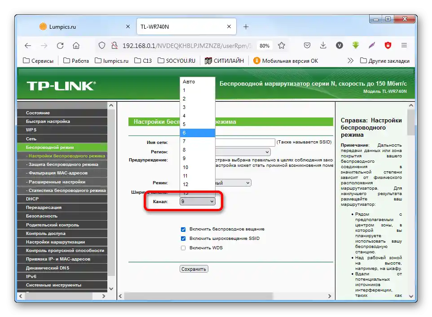Open the lumpics.ru bookmark folder
432x317 pixels.
point(111,61)
